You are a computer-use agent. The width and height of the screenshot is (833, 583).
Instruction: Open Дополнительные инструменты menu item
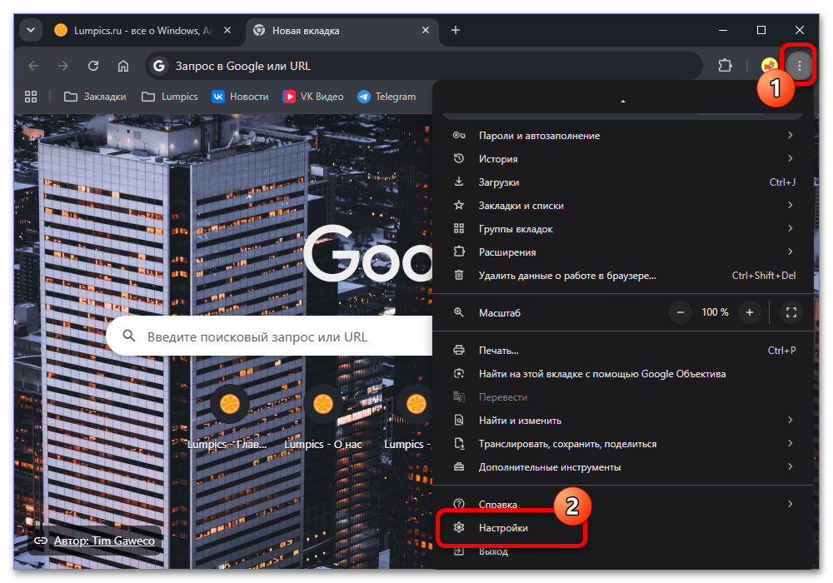point(623,467)
